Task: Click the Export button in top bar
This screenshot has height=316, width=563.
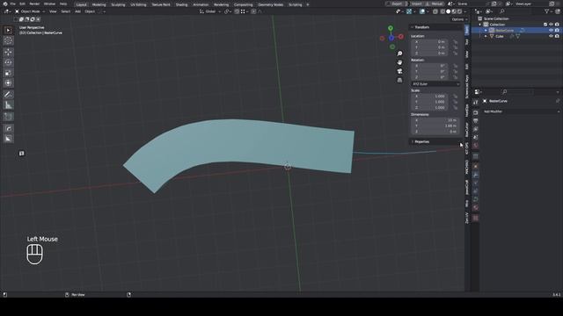Action: [x=397, y=4]
